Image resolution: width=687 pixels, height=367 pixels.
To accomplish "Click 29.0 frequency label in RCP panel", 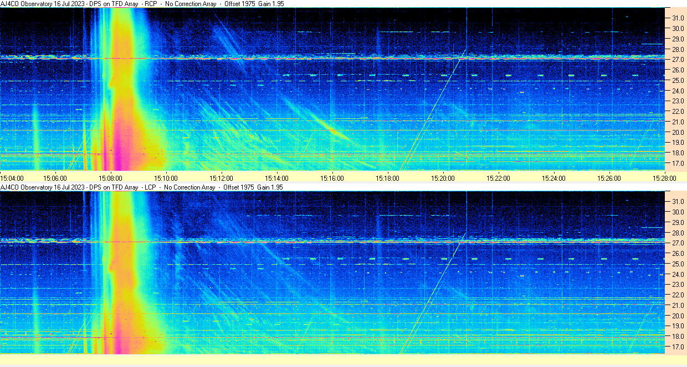I will click(x=678, y=39).
